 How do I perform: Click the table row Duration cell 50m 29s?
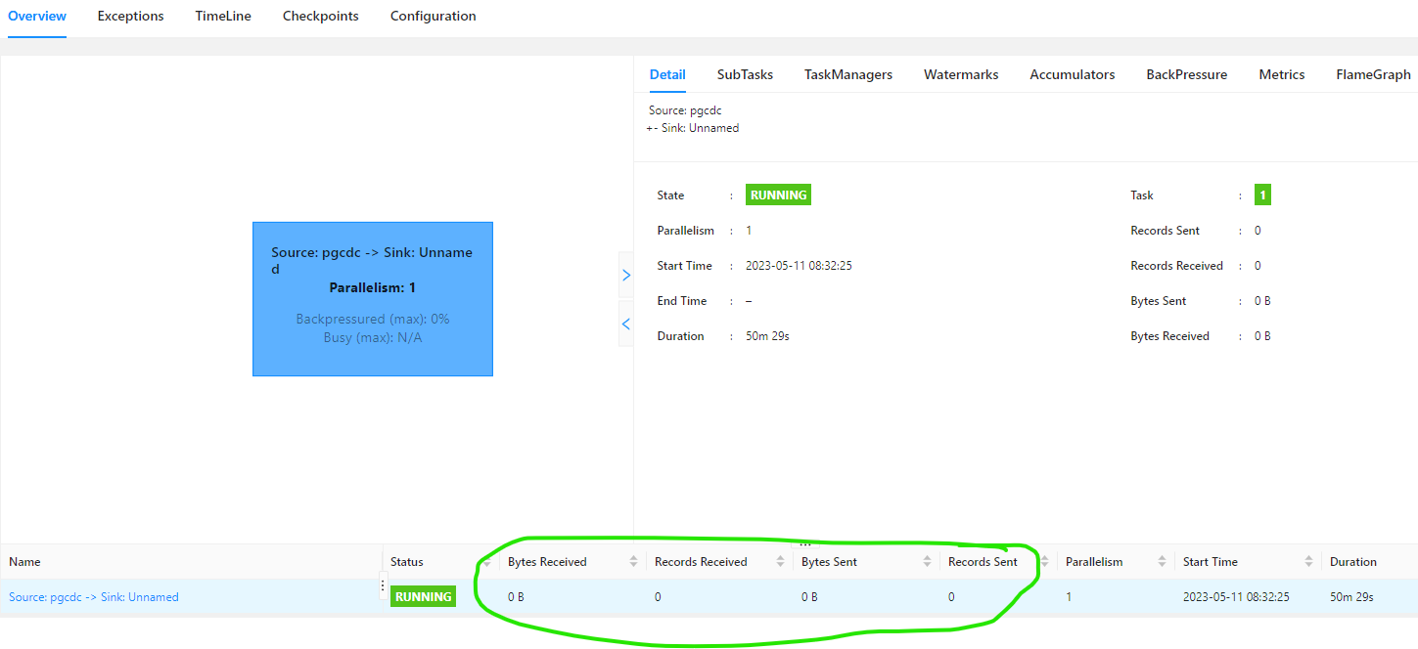point(1351,596)
